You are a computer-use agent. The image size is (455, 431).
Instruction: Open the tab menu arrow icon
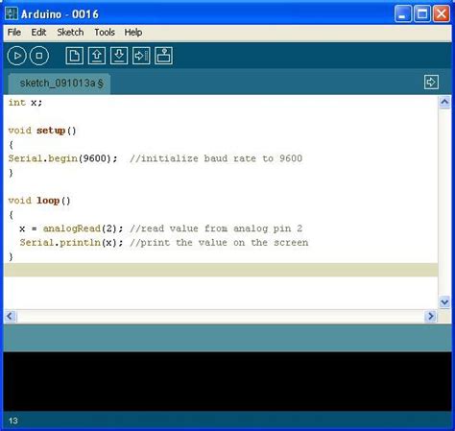point(431,83)
